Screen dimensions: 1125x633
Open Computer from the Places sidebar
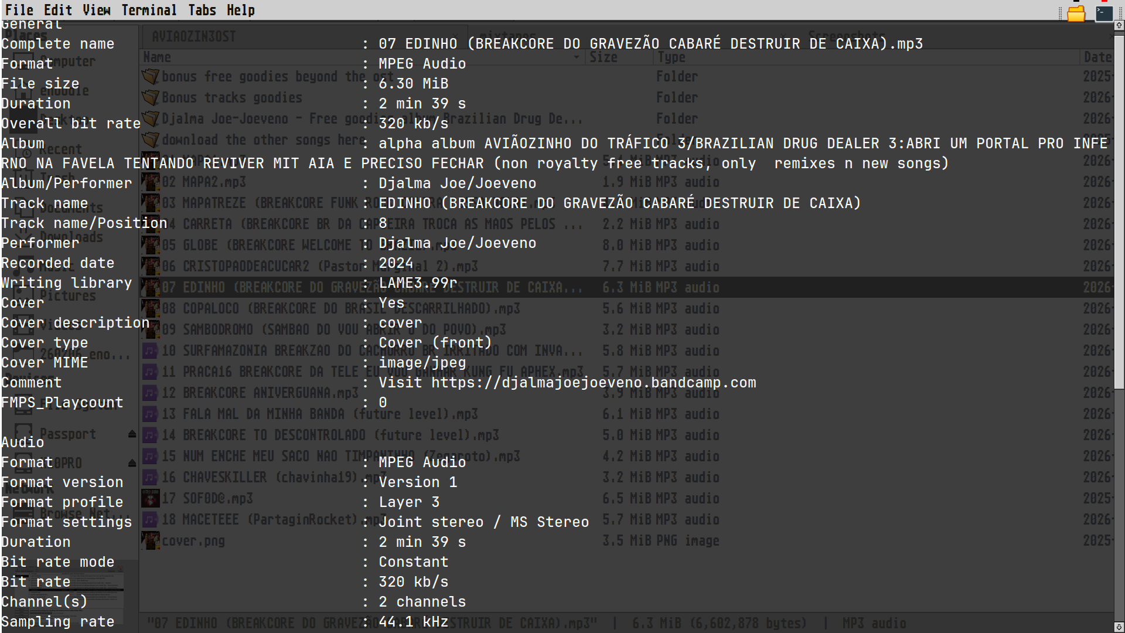coord(67,61)
